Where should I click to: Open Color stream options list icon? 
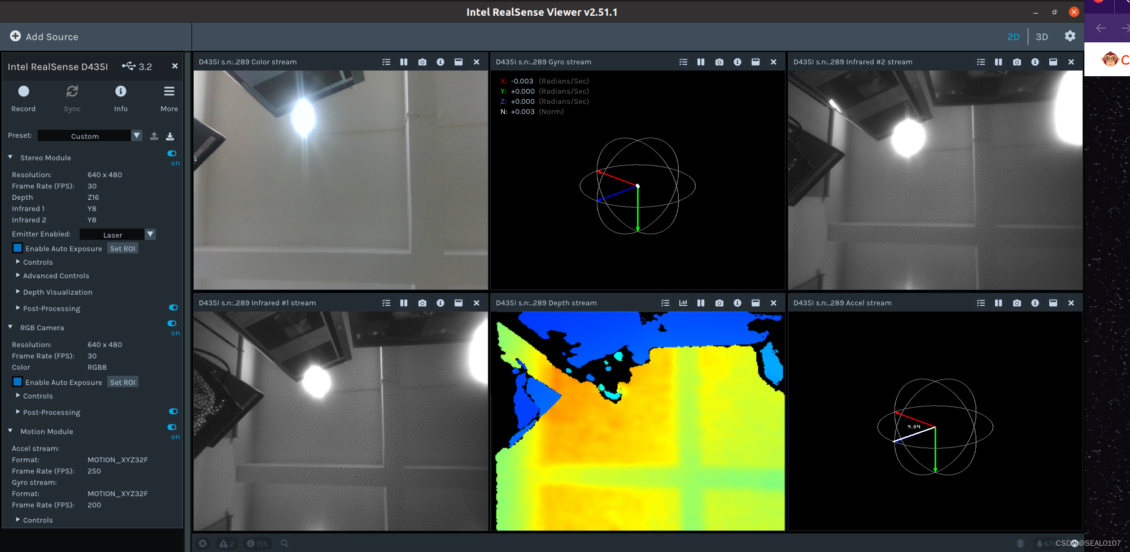point(386,62)
